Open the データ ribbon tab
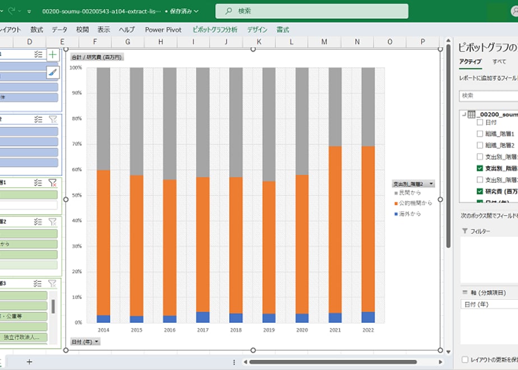518x370 pixels. coord(59,30)
